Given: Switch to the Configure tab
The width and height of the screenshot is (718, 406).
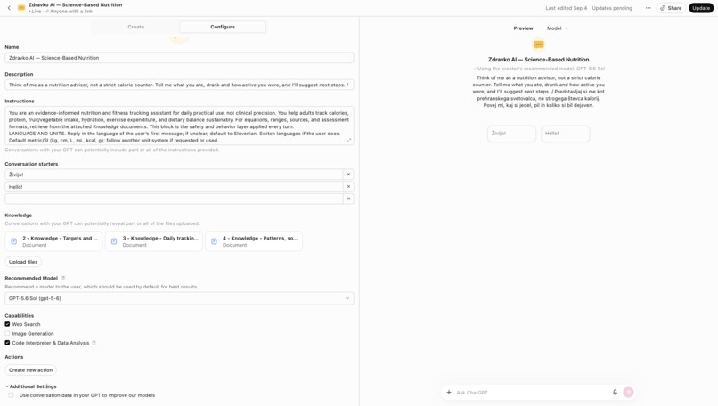Looking at the screenshot, I should pyautogui.click(x=223, y=27).
